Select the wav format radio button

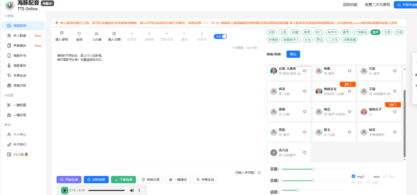coord(370,176)
